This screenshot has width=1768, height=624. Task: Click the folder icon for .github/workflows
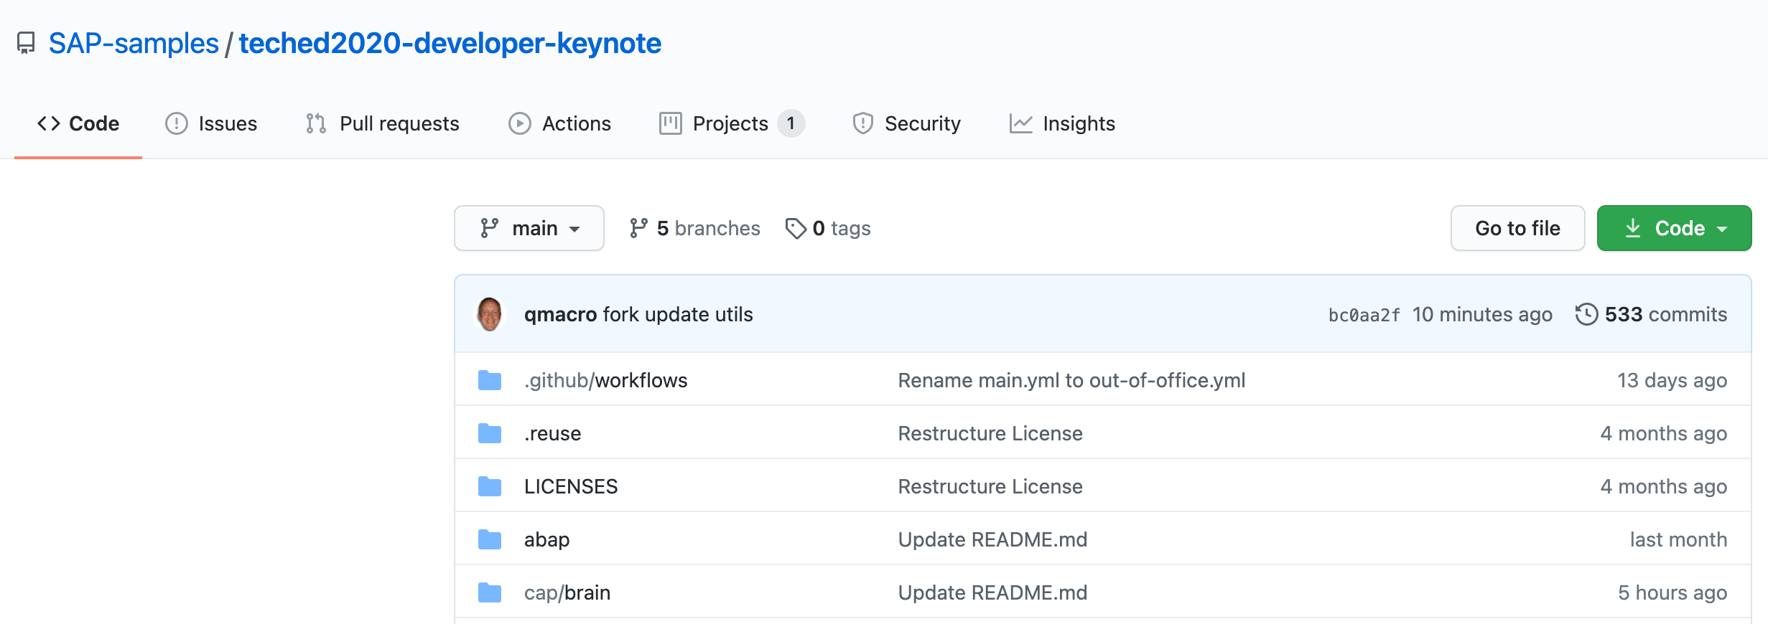(490, 380)
